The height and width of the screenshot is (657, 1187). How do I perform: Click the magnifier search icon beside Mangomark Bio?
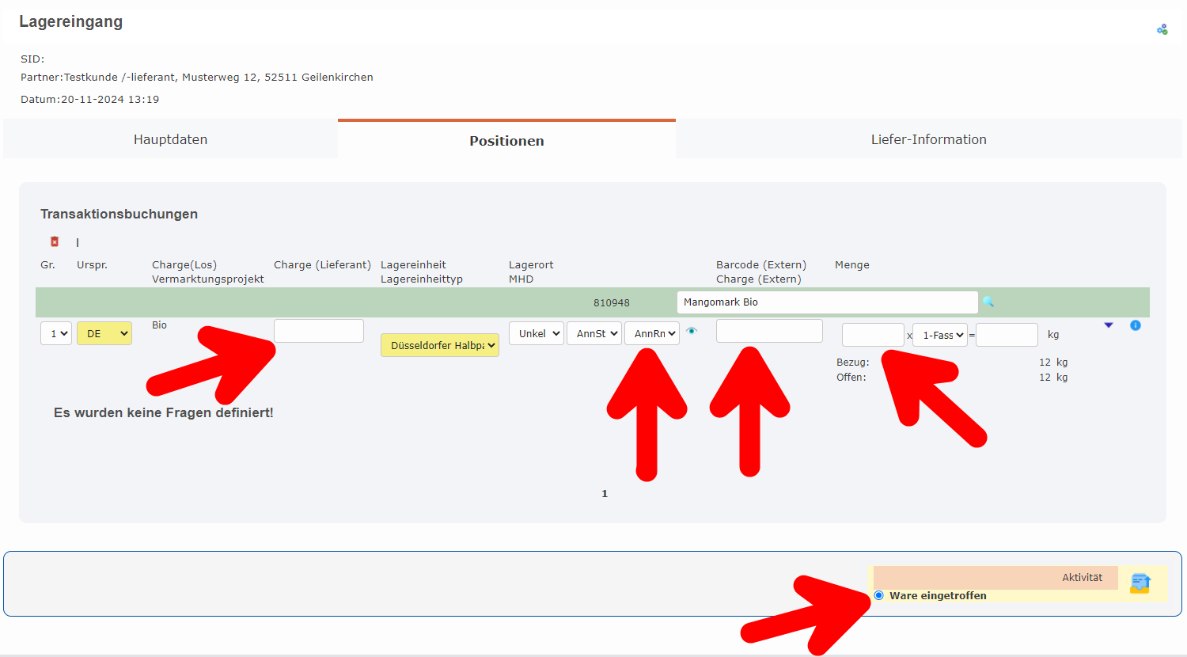(988, 302)
